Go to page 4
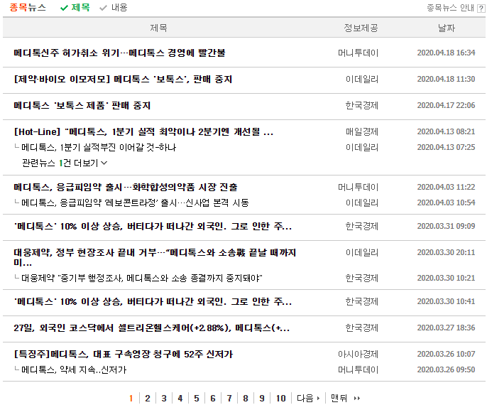This screenshot has height=405, width=487. tap(180, 398)
